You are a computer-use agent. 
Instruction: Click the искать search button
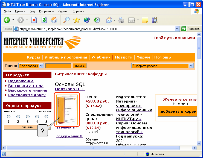(x=80, y=66)
